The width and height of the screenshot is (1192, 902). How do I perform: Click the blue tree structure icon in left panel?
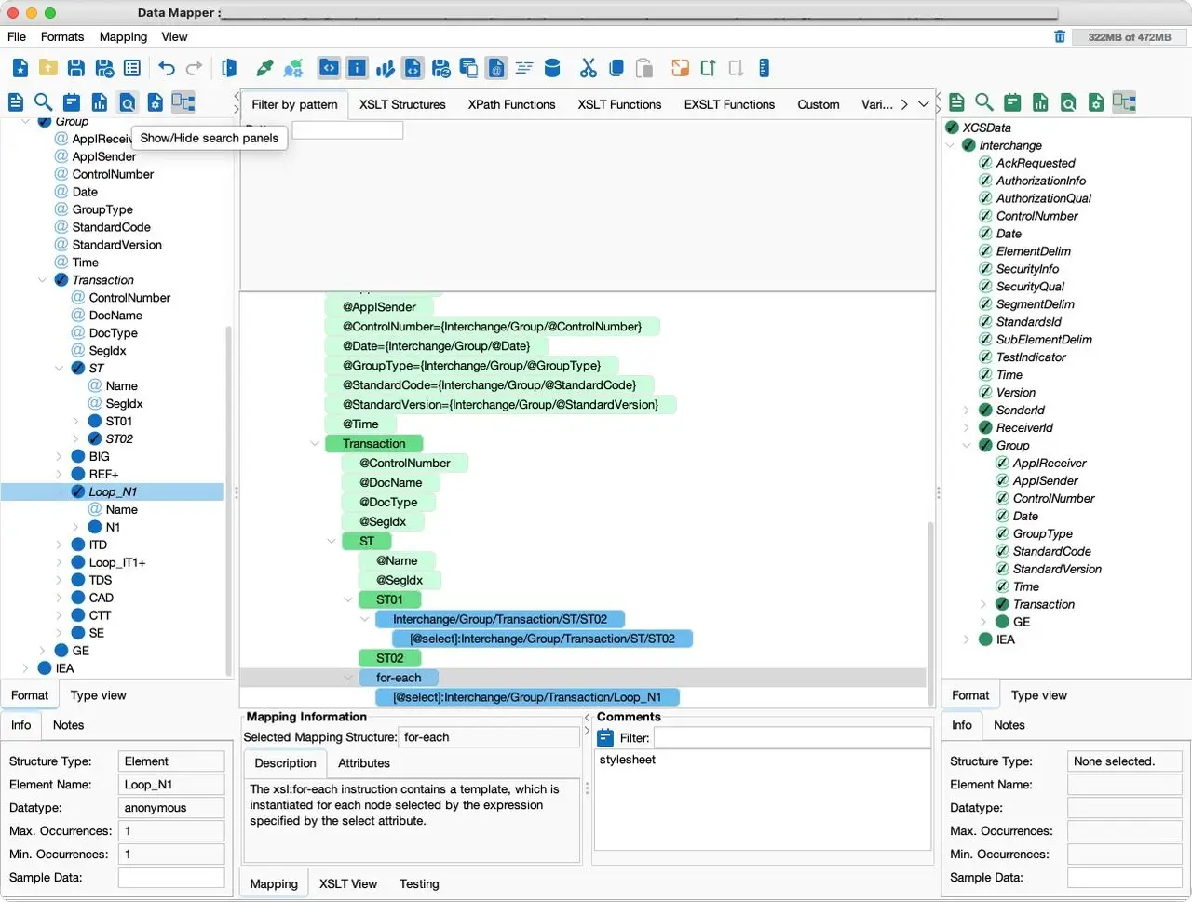183,102
